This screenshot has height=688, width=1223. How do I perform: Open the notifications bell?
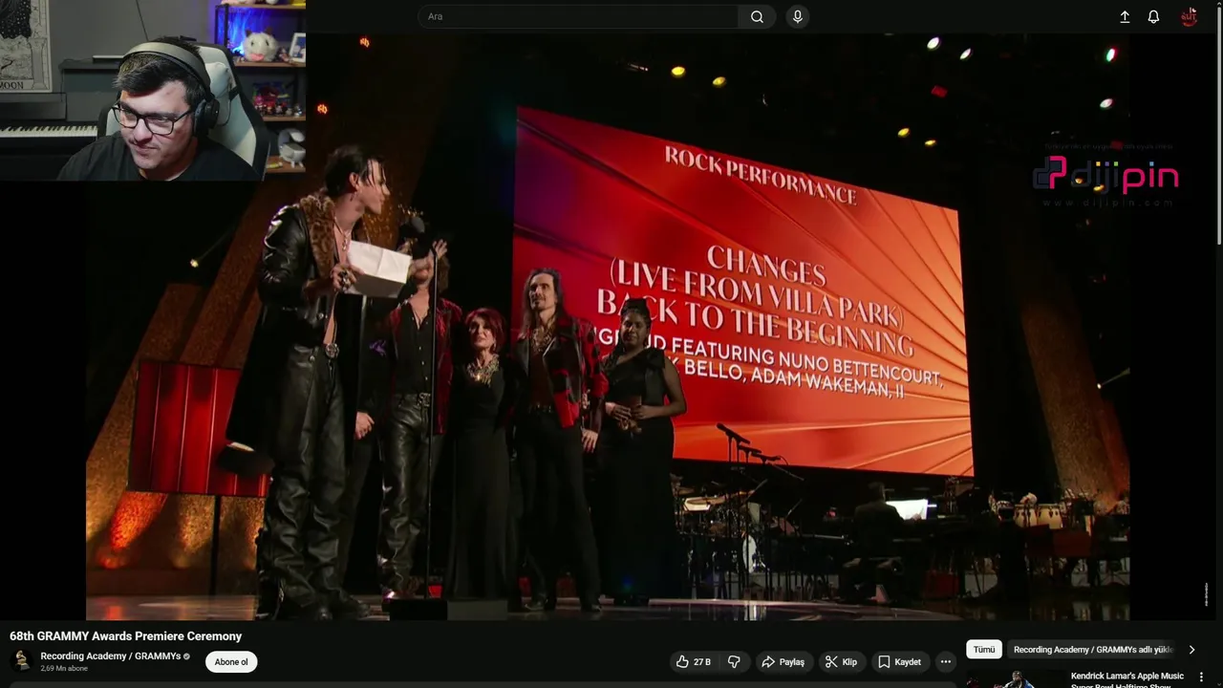(1153, 17)
